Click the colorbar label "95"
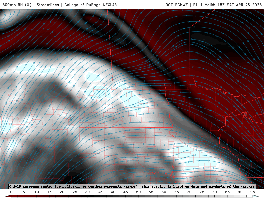The width and height of the screenshot is (264, 198). coord(253,192)
